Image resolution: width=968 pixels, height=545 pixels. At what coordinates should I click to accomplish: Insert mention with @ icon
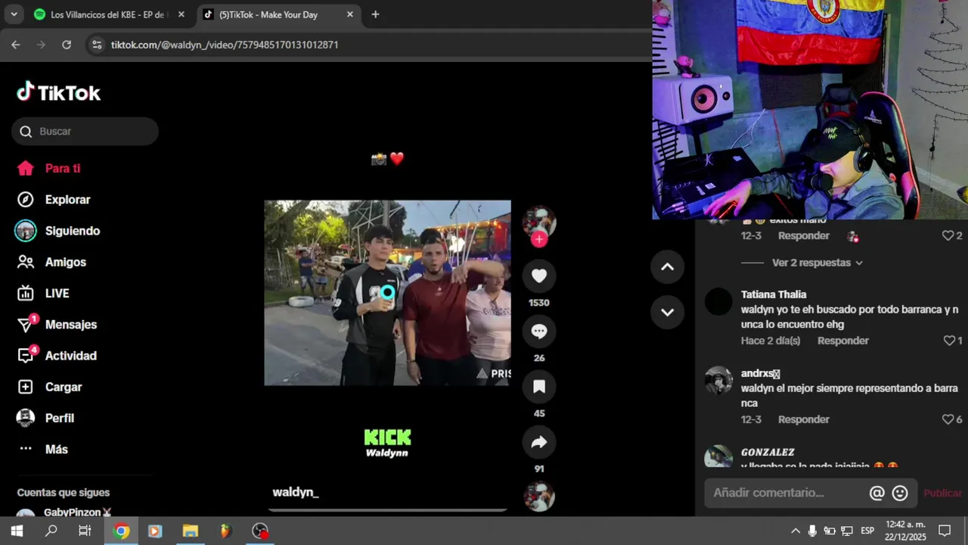coord(876,494)
